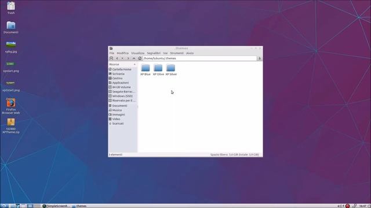The width and height of the screenshot is (371, 208).
Task: Select Immagini in sidebar
Action: pos(122,114)
